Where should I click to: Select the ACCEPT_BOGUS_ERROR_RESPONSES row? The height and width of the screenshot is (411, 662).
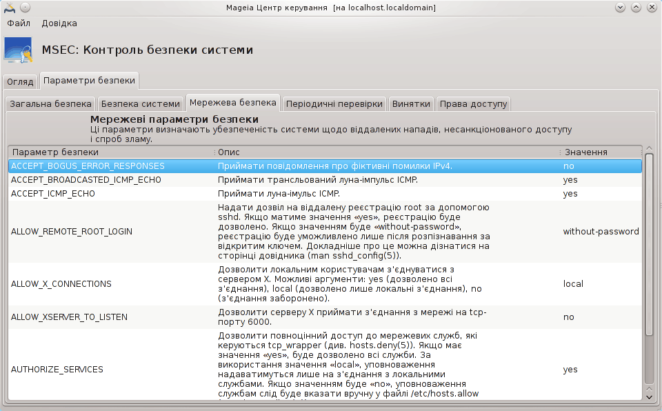(x=325, y=166)
